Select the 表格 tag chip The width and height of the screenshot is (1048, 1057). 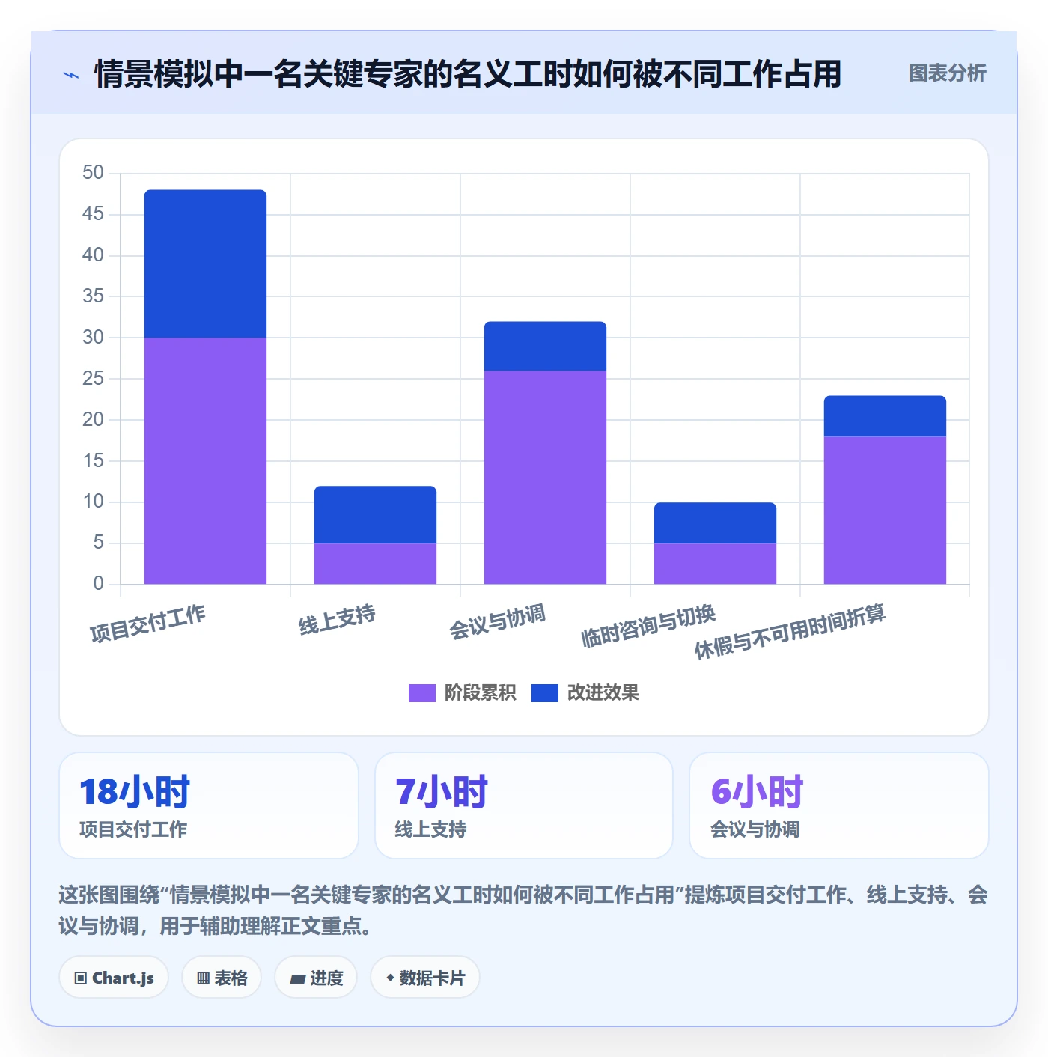(x=222, y=978)
